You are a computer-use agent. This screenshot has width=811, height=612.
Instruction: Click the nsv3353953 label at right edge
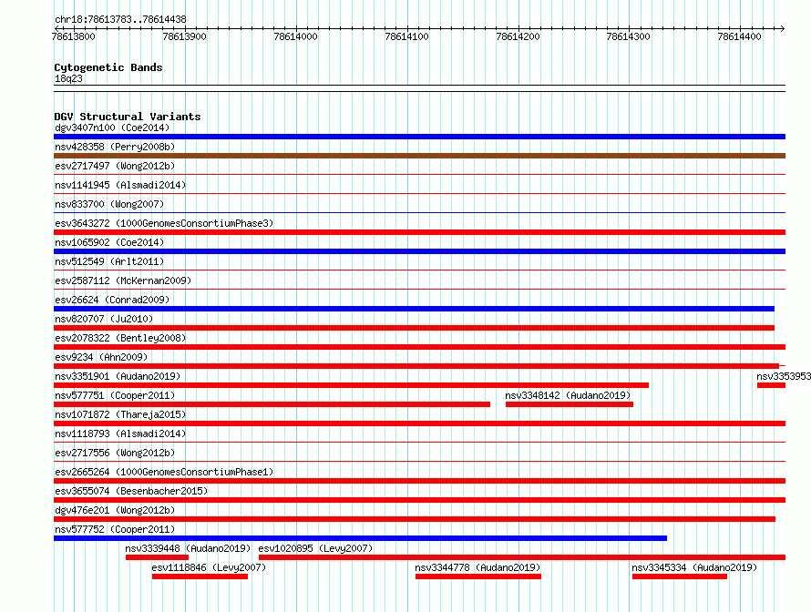point(784,376)
